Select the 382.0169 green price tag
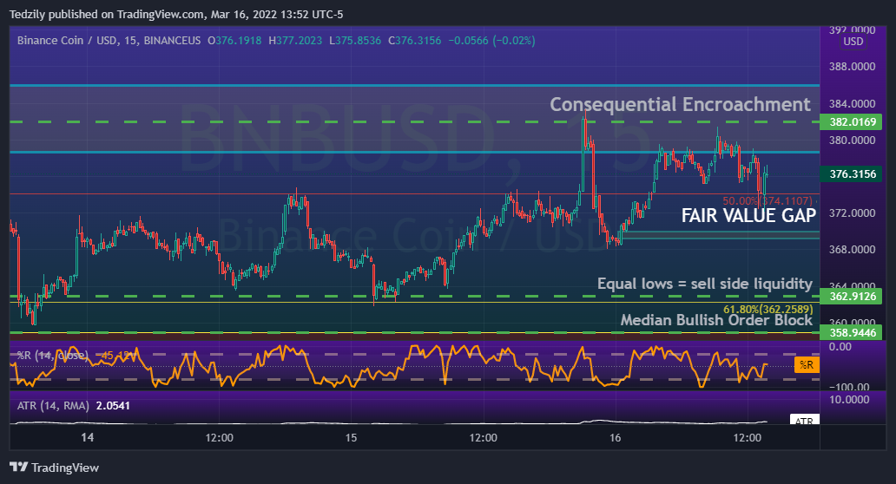 pyautogui.click(x=851, y=121)
